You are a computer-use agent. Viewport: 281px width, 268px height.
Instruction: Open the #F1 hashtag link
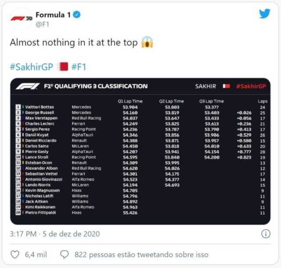tap(79, 67)
